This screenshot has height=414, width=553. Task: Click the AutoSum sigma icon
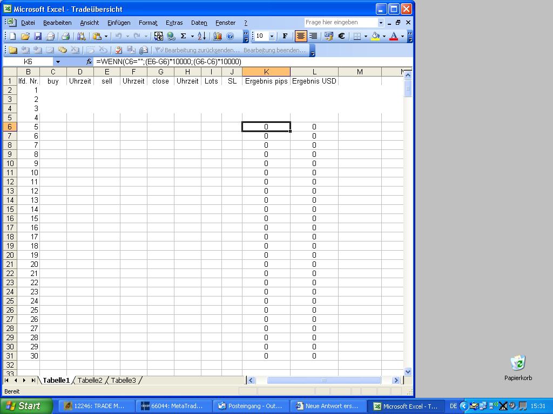(184, 36)
